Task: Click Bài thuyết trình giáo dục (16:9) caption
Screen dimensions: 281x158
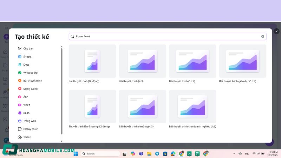Action: point(237,81)
